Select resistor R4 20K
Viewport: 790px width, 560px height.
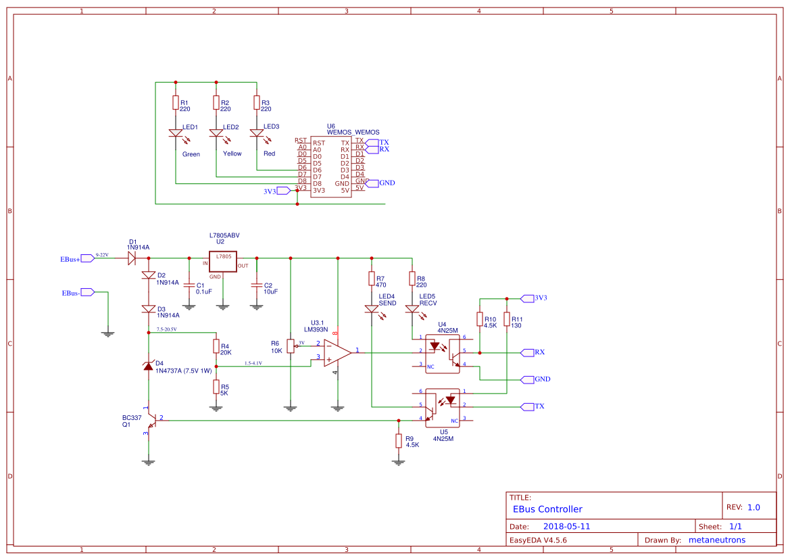click(x=216, y=346)
